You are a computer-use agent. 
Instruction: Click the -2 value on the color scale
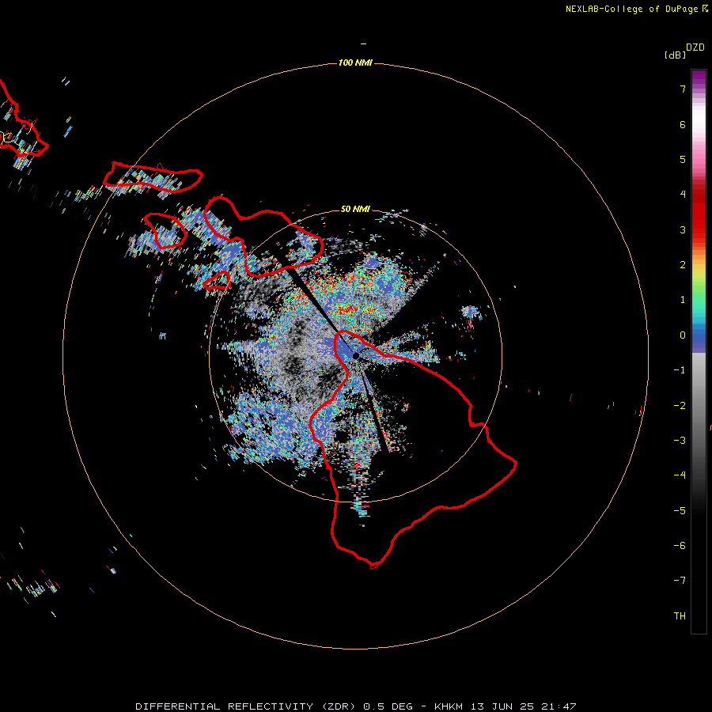tap(680, 406)
